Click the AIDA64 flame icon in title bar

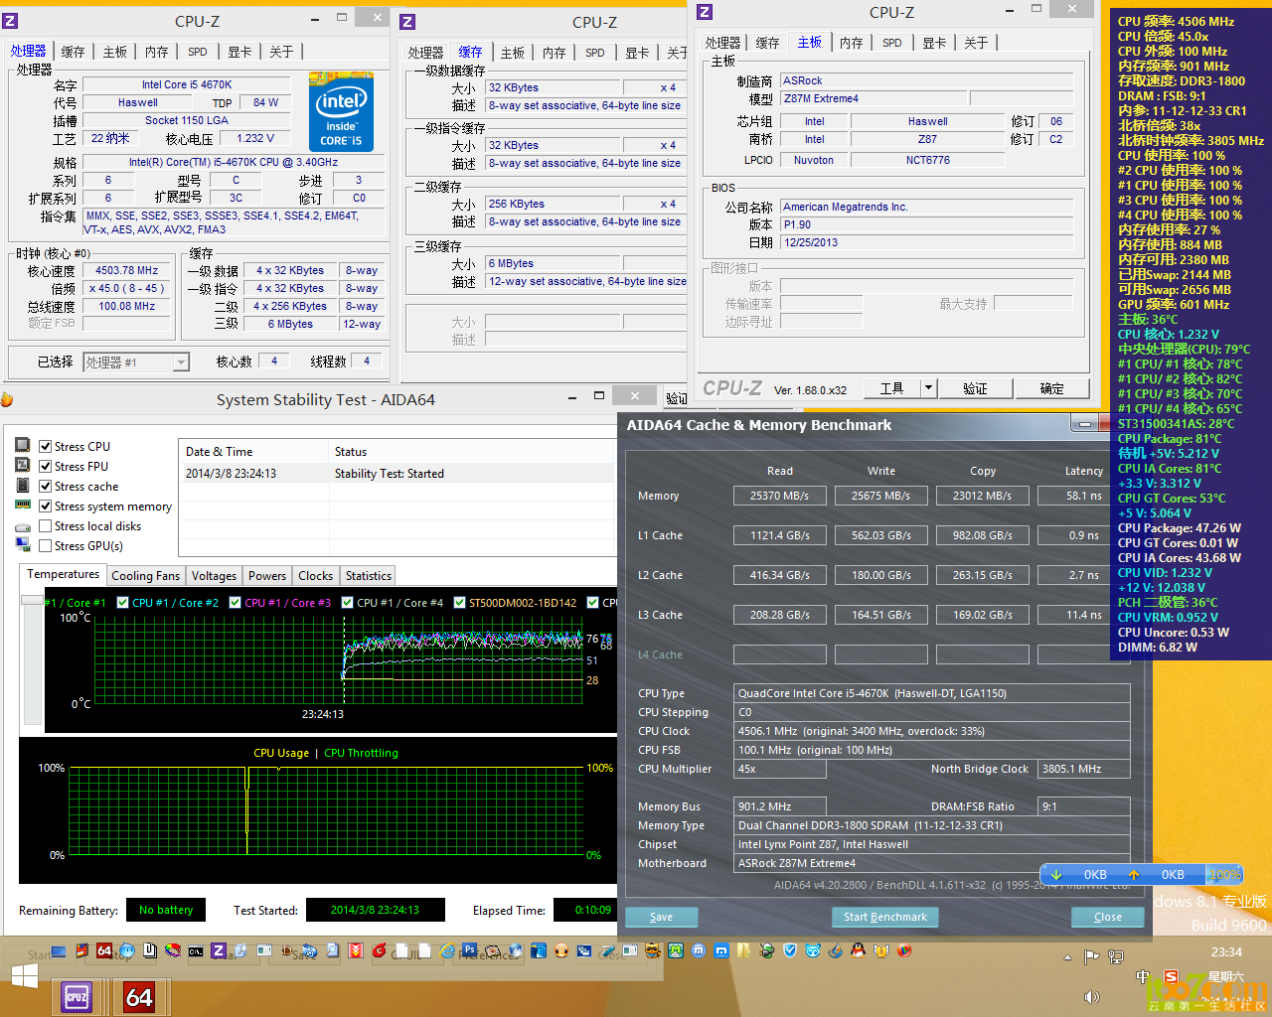tap(5, 399)
